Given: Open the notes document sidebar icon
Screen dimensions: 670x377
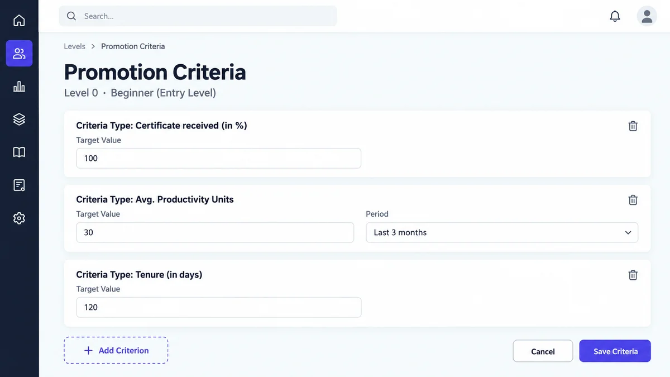Looking at the screenshot, I should [x=19, y=185].
